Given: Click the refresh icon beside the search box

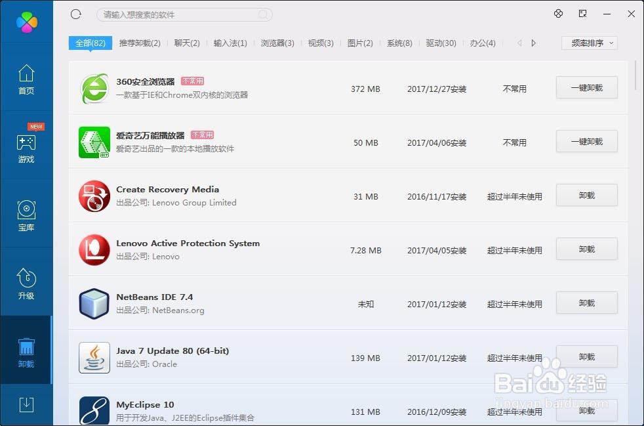Looking at the screenshot, I should click(x=75, y=14).
